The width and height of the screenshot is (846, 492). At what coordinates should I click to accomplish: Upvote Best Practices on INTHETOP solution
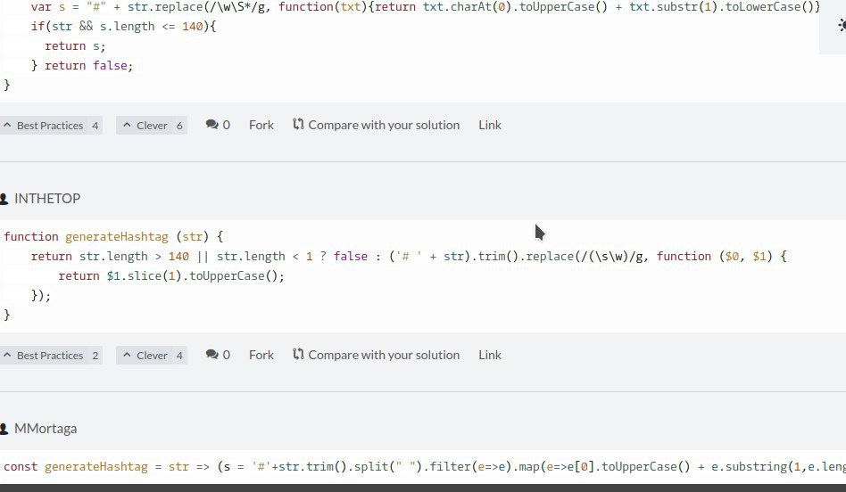50,356
